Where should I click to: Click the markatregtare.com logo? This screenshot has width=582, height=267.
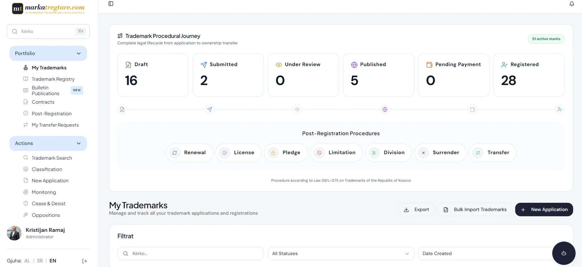48,9
